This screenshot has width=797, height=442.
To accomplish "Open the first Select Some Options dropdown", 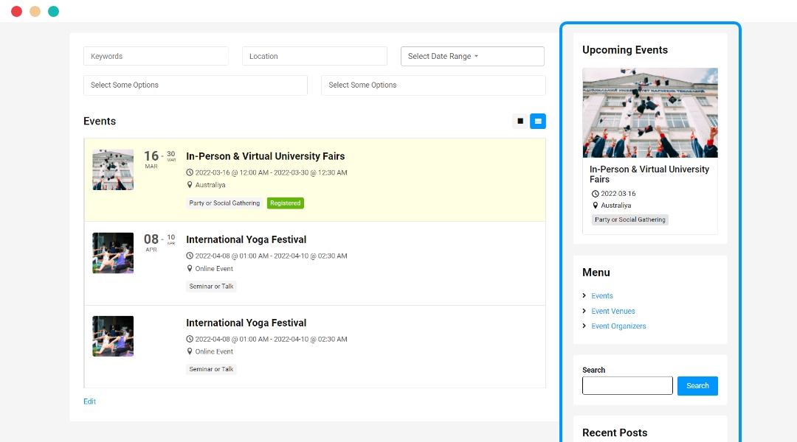I will (196, 85).
